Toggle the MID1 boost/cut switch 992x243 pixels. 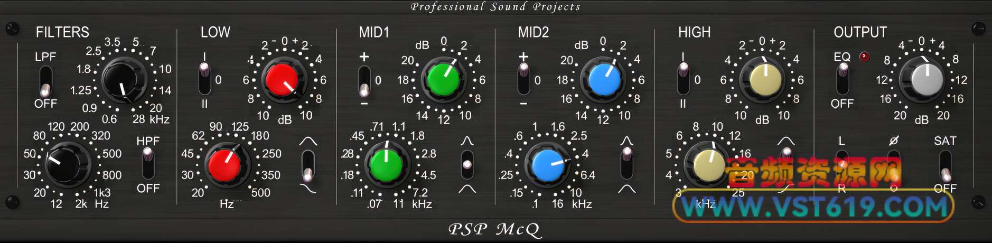364,81
